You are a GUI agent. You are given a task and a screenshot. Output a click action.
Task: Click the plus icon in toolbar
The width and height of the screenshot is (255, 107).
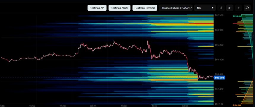(238, 8)
